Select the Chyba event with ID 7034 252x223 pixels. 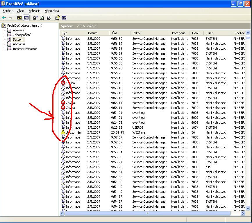coord(137,83)
